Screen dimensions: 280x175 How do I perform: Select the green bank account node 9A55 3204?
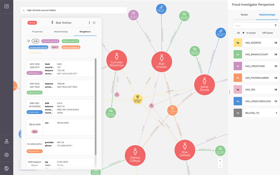pos(111,113)
